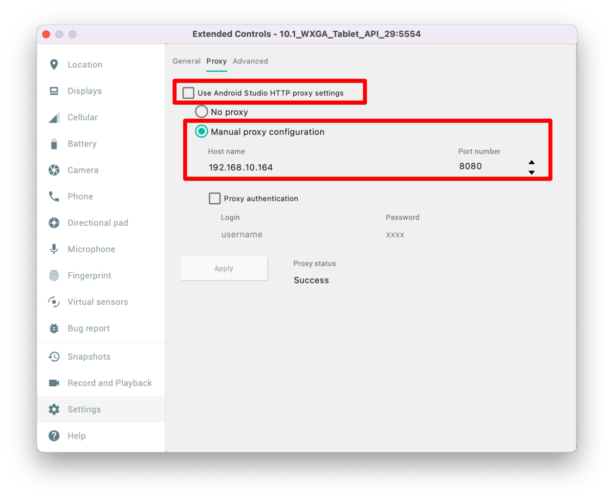Click the Apply button
Viewport: 614px width, 501px height.
coord(224,269)
